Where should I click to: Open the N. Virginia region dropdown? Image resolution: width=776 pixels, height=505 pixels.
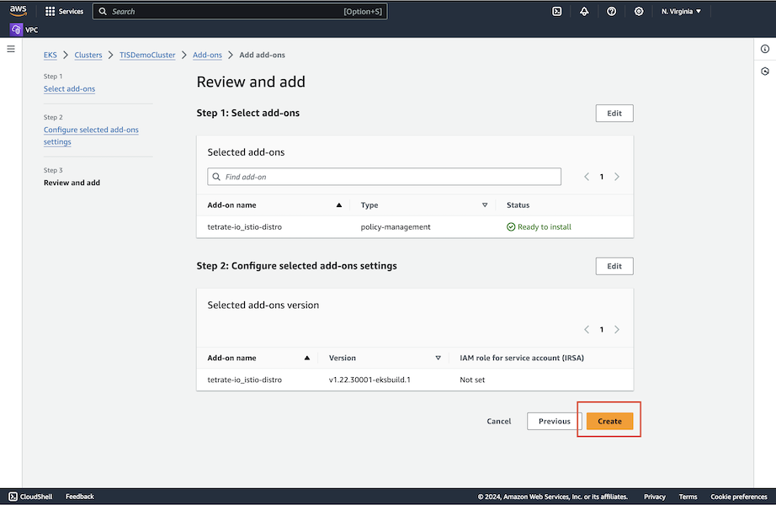(681, 12)
